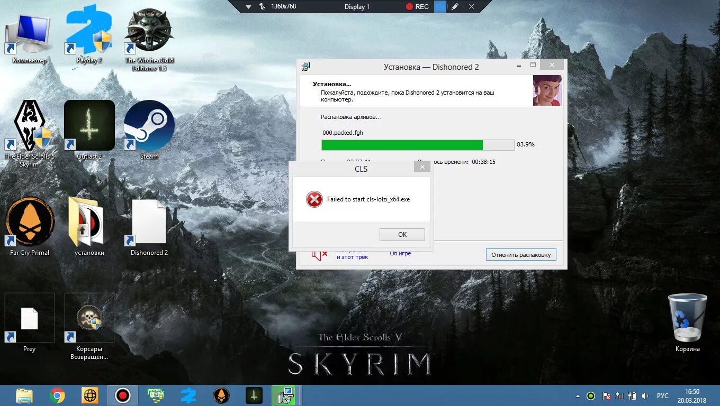The image size is (720, 406).
Task: Click the installer icon in Dishonored 2 title bar
Action: (x=305, y=67)
